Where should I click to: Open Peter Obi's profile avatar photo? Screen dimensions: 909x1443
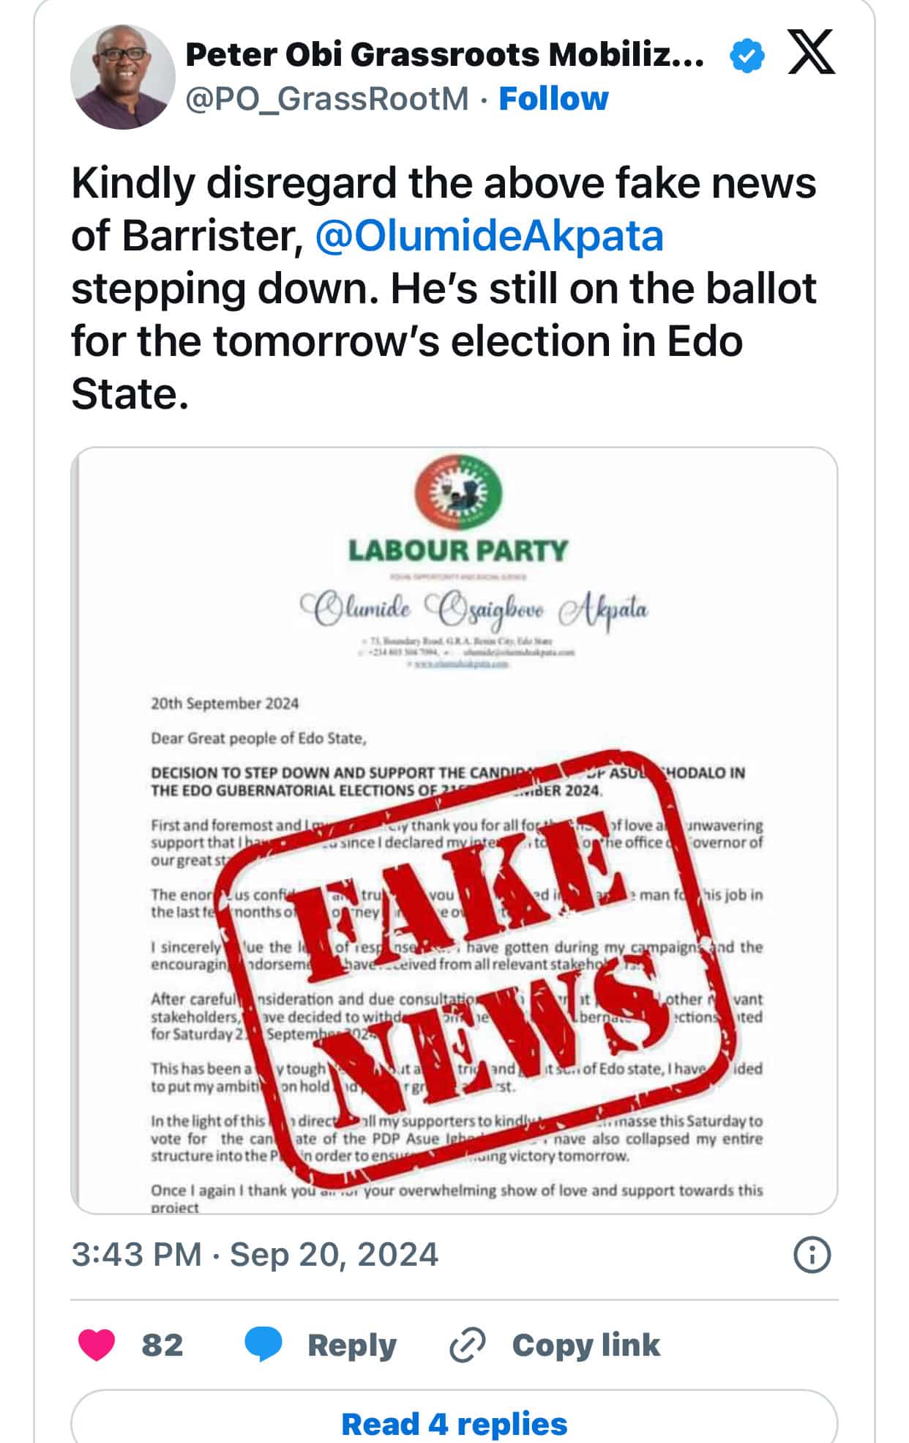[x=121, y=78]
